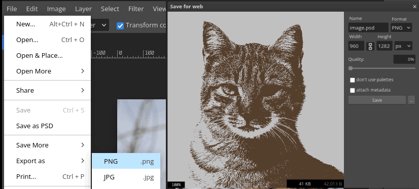The height and width of the screenshot is (189, 419).
Task: Click the ... button next to Save
Action: point(411,100)
